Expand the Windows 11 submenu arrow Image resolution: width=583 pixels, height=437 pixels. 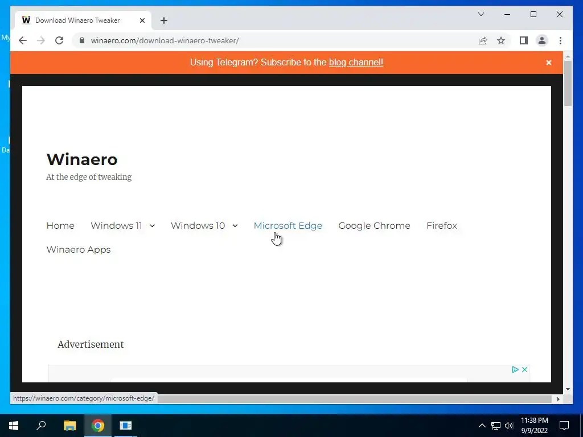coord(152,225)
